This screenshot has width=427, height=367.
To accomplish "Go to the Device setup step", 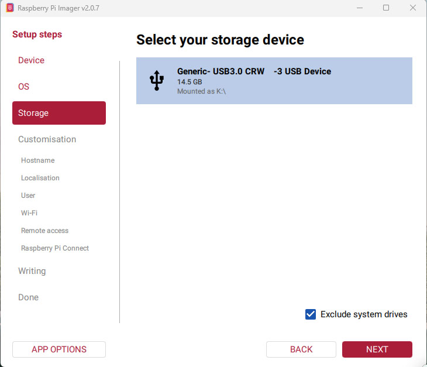I will (x=31, y=60).
